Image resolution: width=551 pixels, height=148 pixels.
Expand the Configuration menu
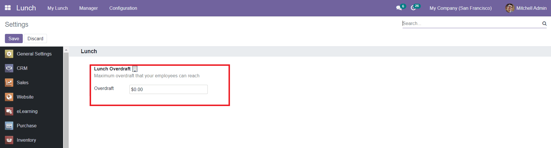click(123, 8)
